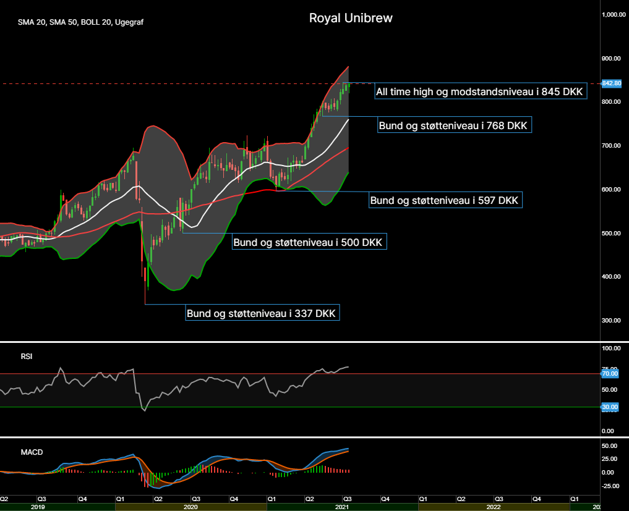Click the 0.00 label on RSI axis
629x511 pixels.
pyautogui.click(x=608, y=431)
